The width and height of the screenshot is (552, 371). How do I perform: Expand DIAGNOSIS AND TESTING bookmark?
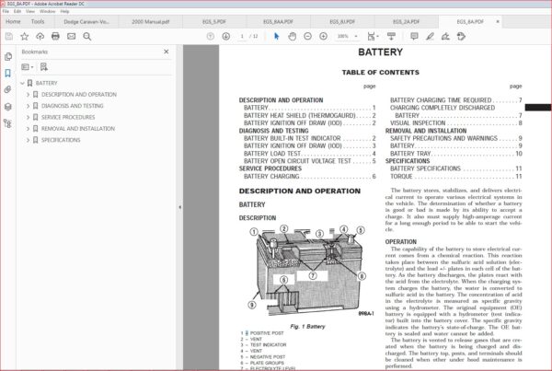28,106
